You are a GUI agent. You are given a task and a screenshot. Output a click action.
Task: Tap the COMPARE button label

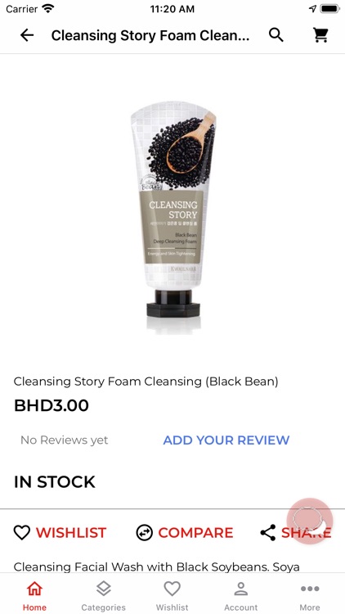point(195,533)
